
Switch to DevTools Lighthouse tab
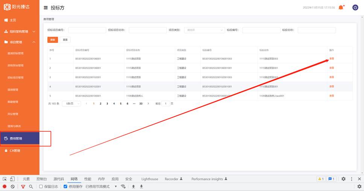pos(150,179)
